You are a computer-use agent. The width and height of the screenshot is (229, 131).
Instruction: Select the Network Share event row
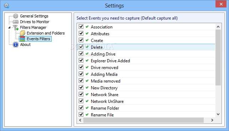[146, 94]
